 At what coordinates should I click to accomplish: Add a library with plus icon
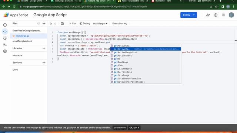44,48
